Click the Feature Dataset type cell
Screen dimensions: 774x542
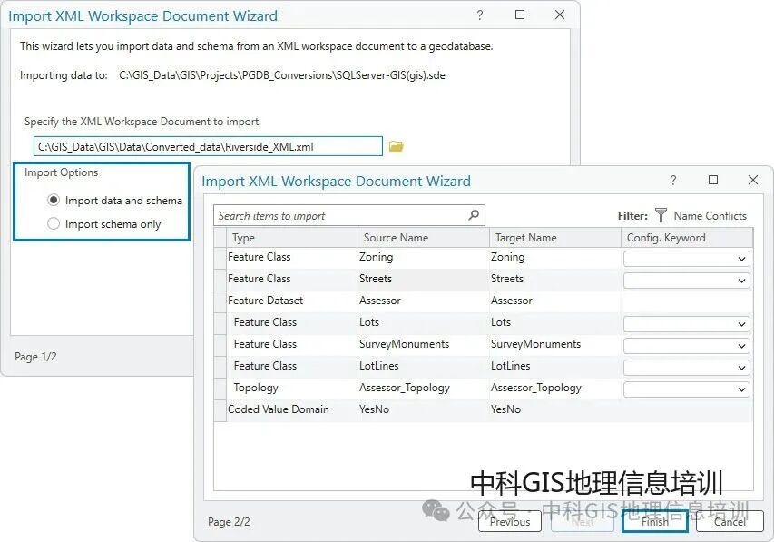292,301
